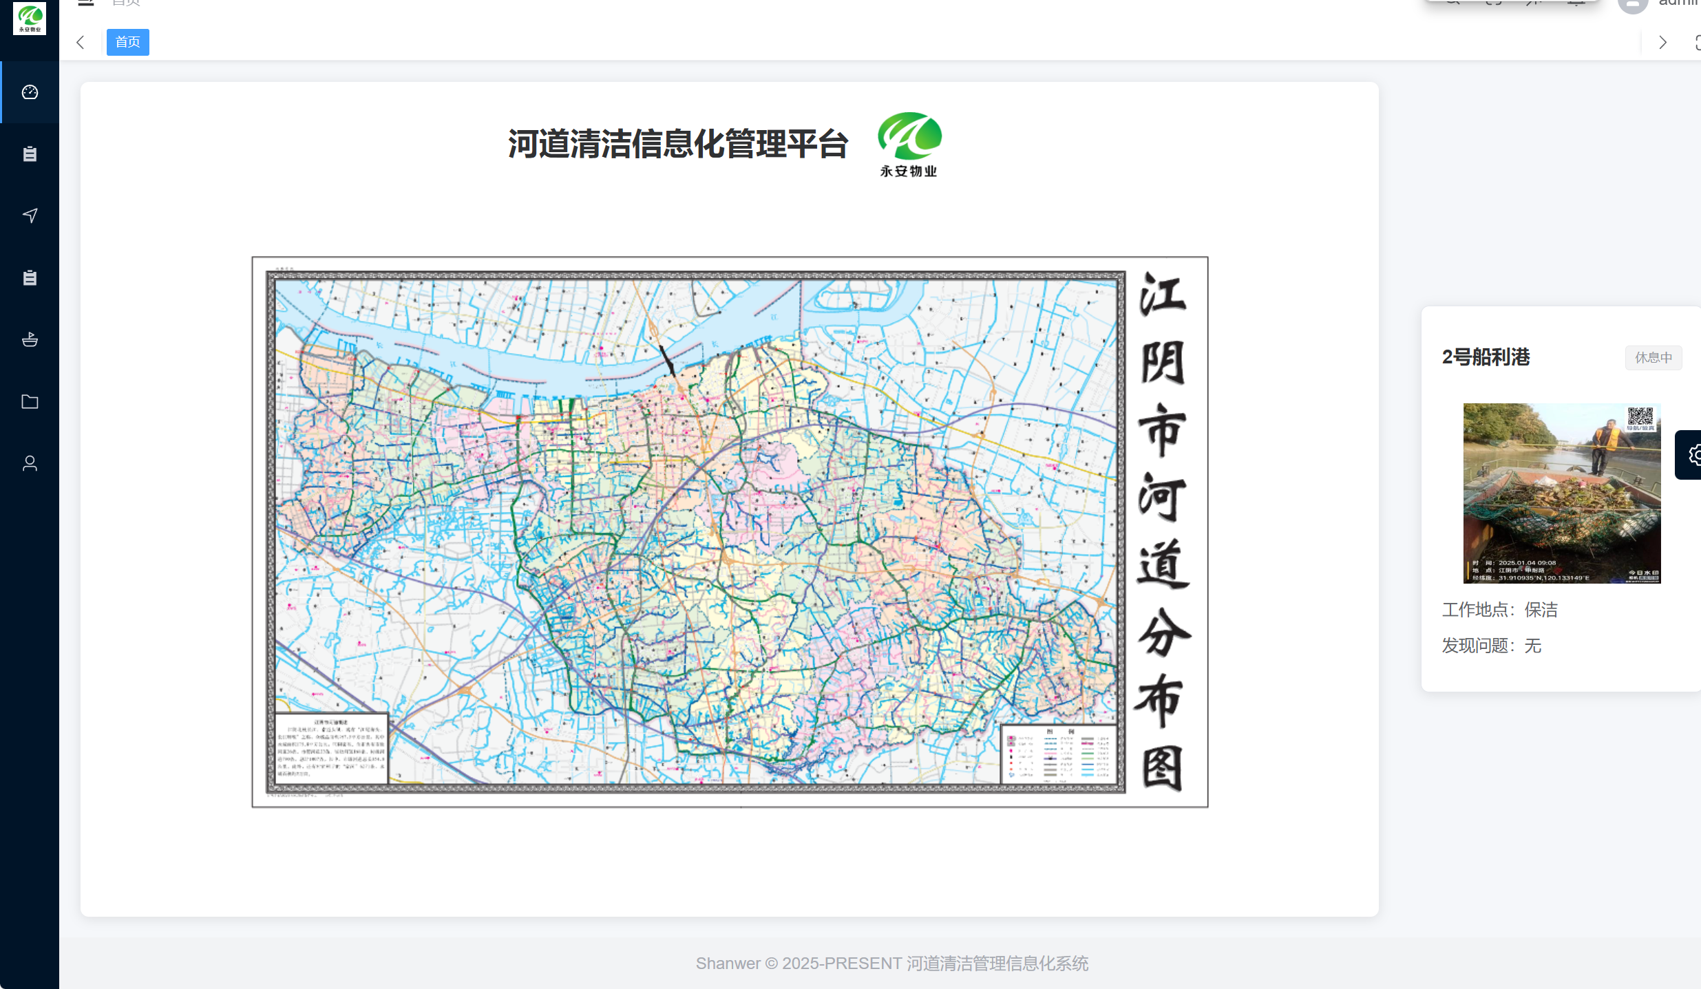Open the boat management sidebar icon
This screenshot has height=989, width=1701.
tap(30, 339)
